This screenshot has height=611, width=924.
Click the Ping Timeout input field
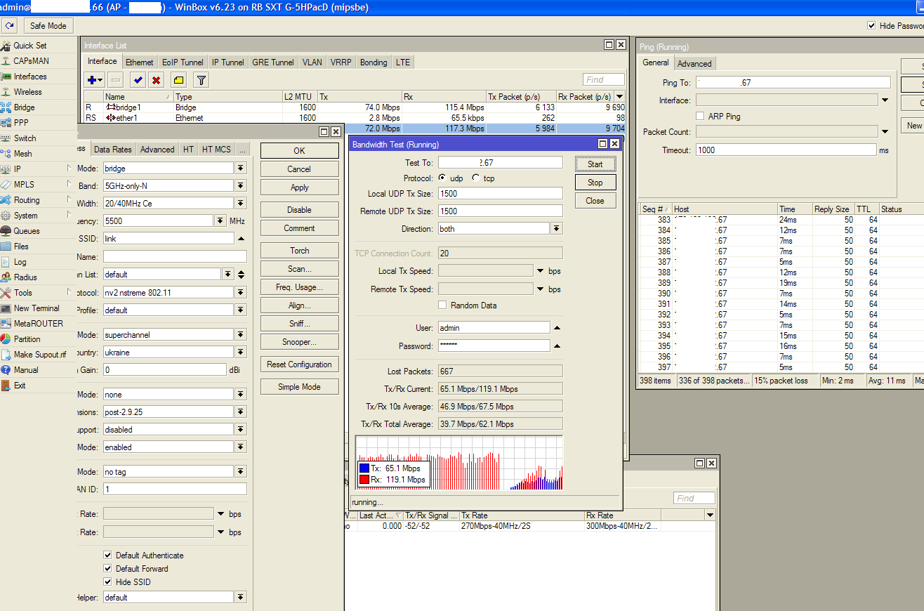[x=786, y=150]
